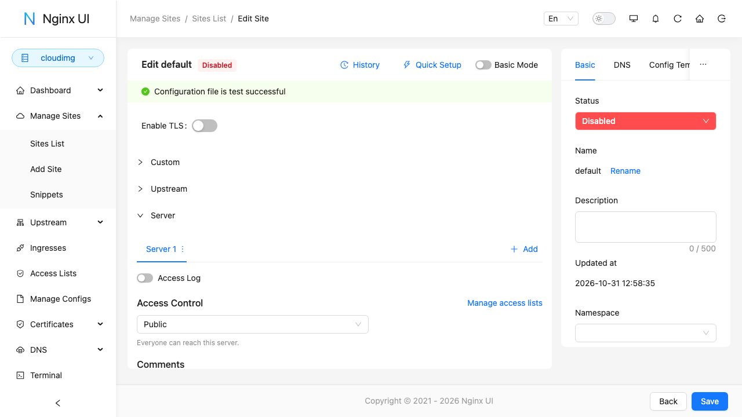Open Manage access lists link
The height and width of the screenshot is (417, 742).
coord(505,303)
